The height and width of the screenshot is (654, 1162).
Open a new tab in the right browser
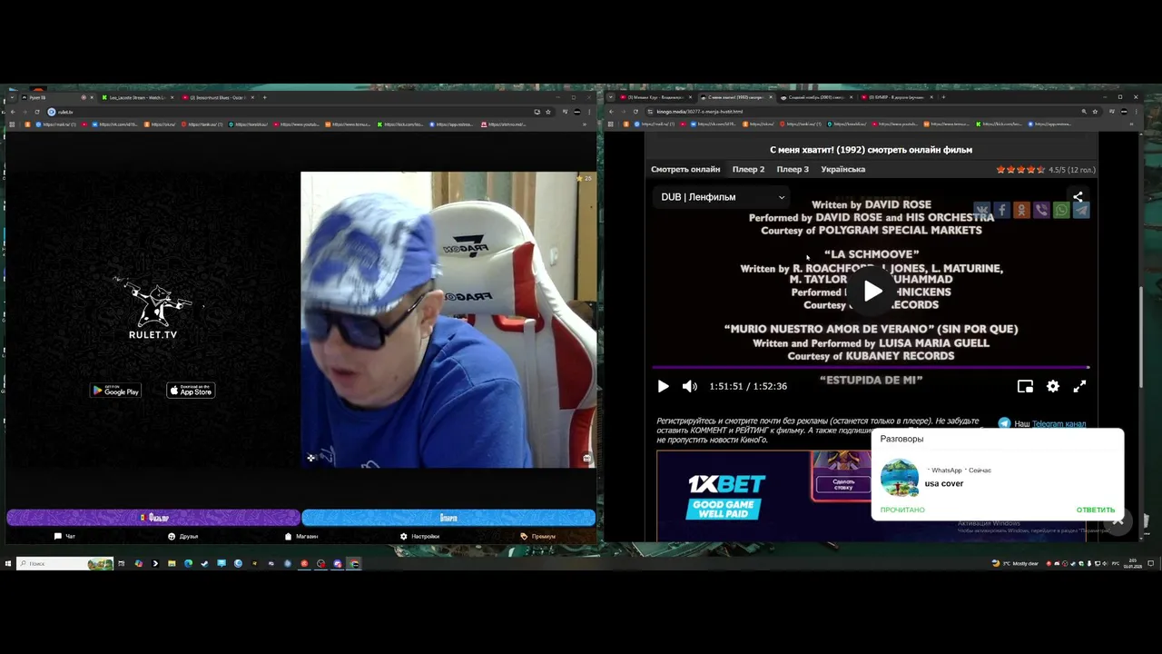(x=943, y=97)
